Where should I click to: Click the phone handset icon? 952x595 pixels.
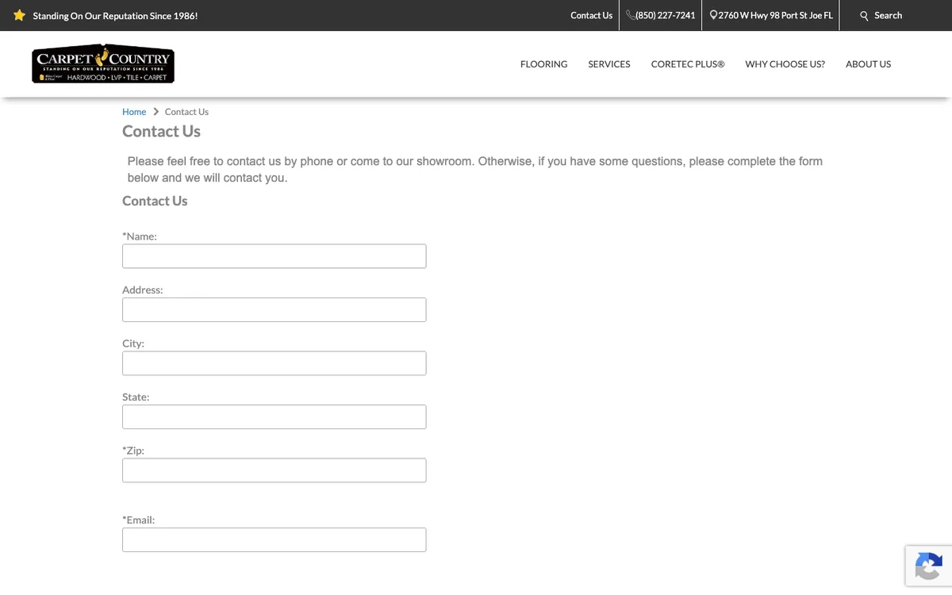click(x=630, y=15)
